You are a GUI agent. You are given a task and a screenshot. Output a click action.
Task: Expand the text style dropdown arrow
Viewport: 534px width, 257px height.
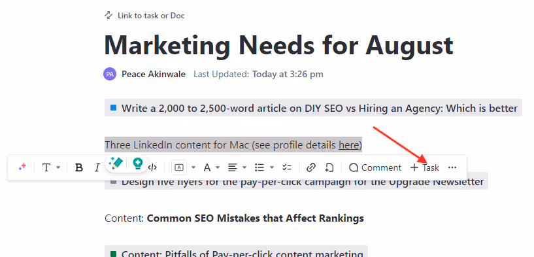click(58, 167)
